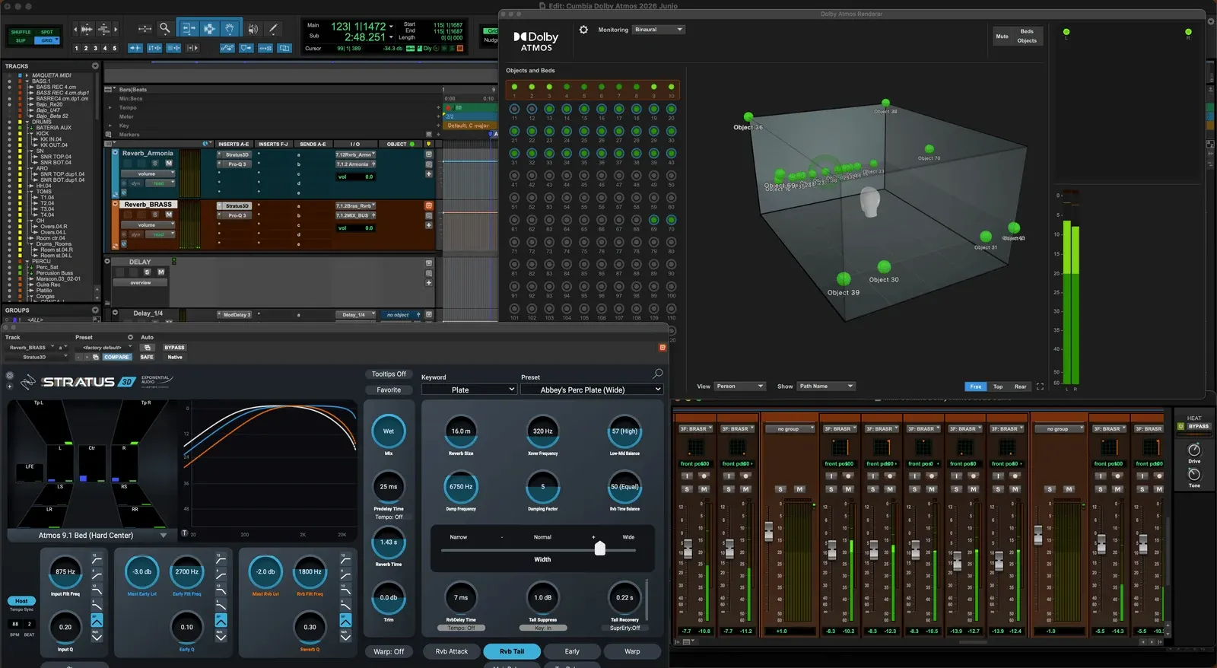Select the Zoomer magnifier tool in Pro Tools
Viewport: 1217px width, 668px height.
click(164, 29)
